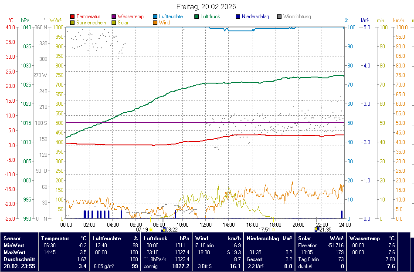Screen dimensions: 414x272
Task: Click the Solar legend label
Action: pos(123,22)
